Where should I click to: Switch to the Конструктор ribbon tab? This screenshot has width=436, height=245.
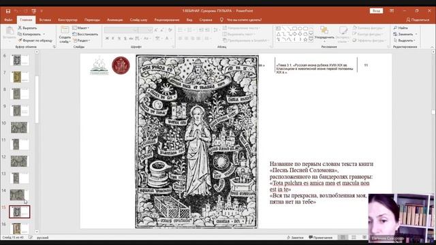coord(68,20)
